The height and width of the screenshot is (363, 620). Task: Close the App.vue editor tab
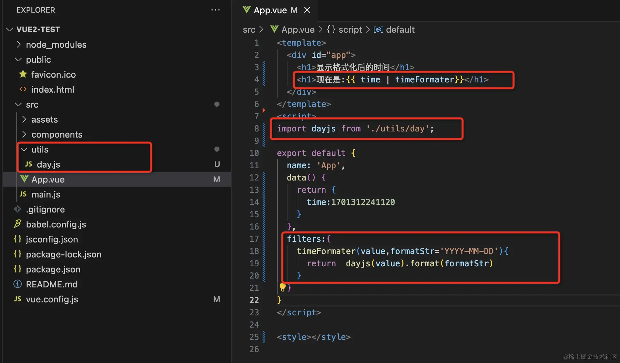[x=307, y=10]
